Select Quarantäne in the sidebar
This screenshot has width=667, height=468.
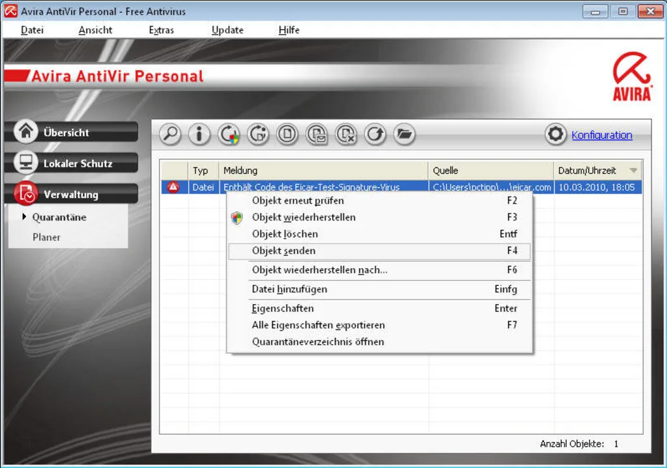(x=59, y=217)
